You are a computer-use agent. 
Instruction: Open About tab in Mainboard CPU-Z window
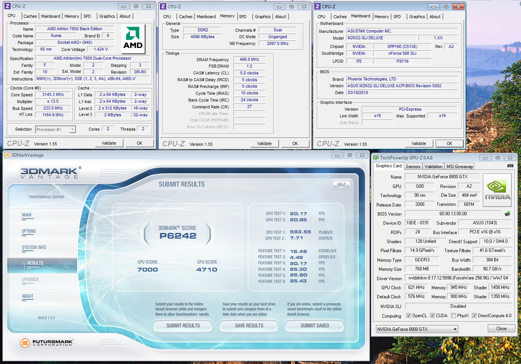coord(435,17)
